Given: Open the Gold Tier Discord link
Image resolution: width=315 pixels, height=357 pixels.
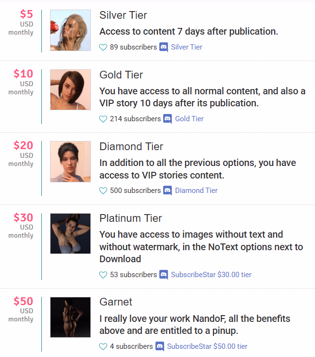Looking at the screenshot, I should [x=189, y=119].
